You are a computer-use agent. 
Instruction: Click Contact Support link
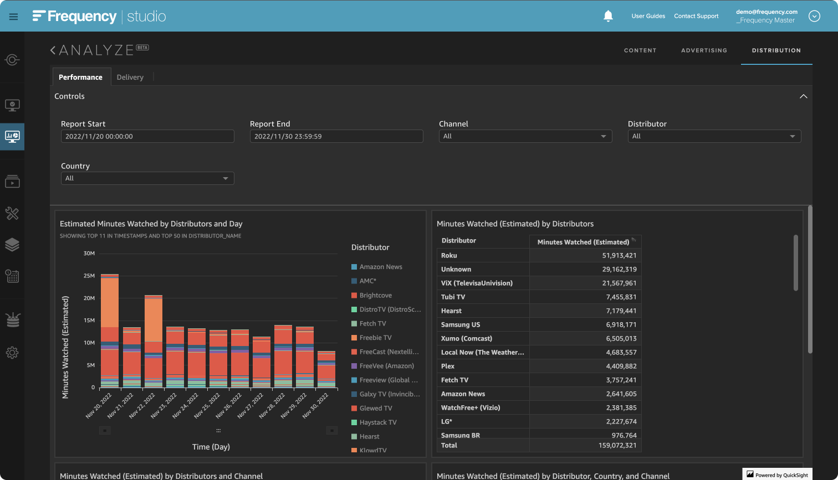[x=696, y=16]
